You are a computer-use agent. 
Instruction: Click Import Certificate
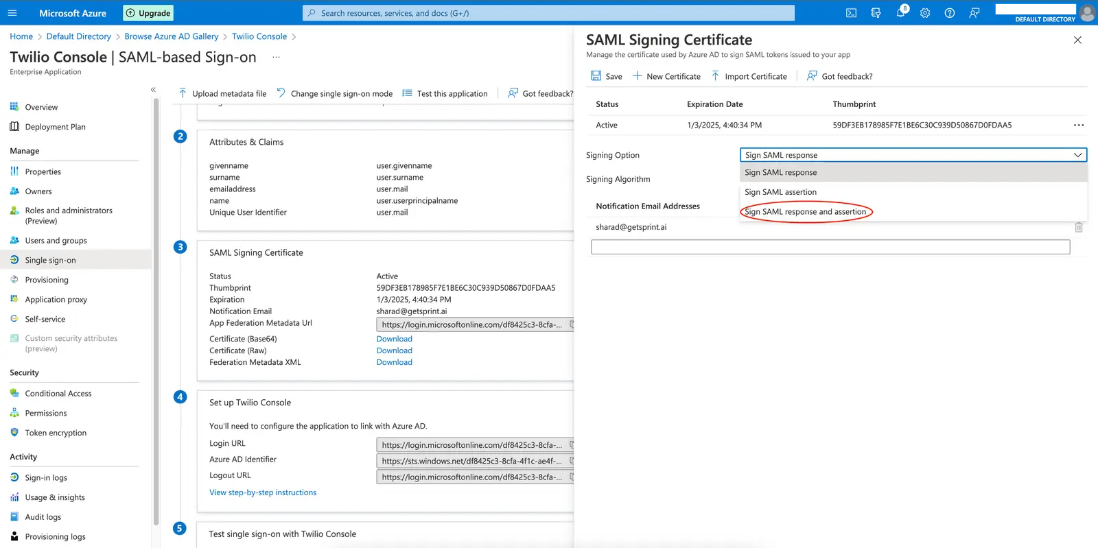[749, 76]
